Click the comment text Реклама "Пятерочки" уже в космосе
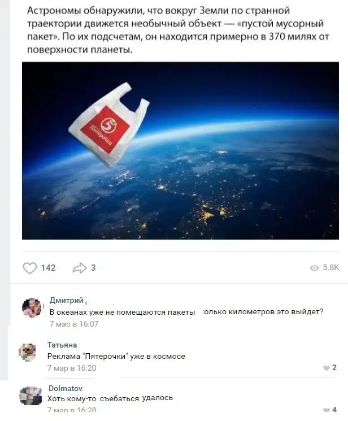The height and width of the screenshot is (421, 348). pyautogui.click(x=116, y=356)
